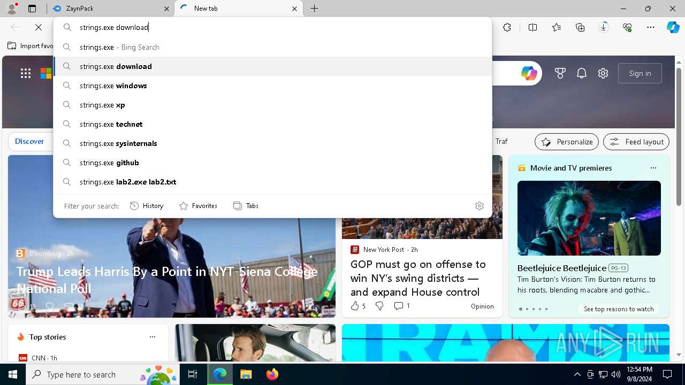
Task: Dislike the GOP New York Post article
Action: pos(379,306)
